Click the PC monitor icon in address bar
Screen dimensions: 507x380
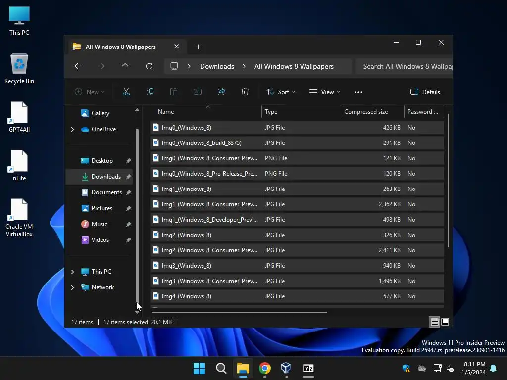174,66
